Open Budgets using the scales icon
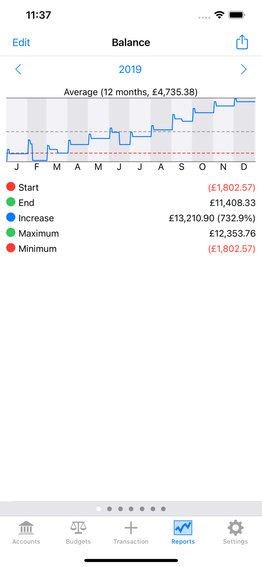Image resolution: width=262 pixels, height=567 pixels. click(x=78, y=527)
